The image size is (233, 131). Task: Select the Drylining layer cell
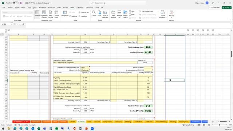tap(67, 78)
